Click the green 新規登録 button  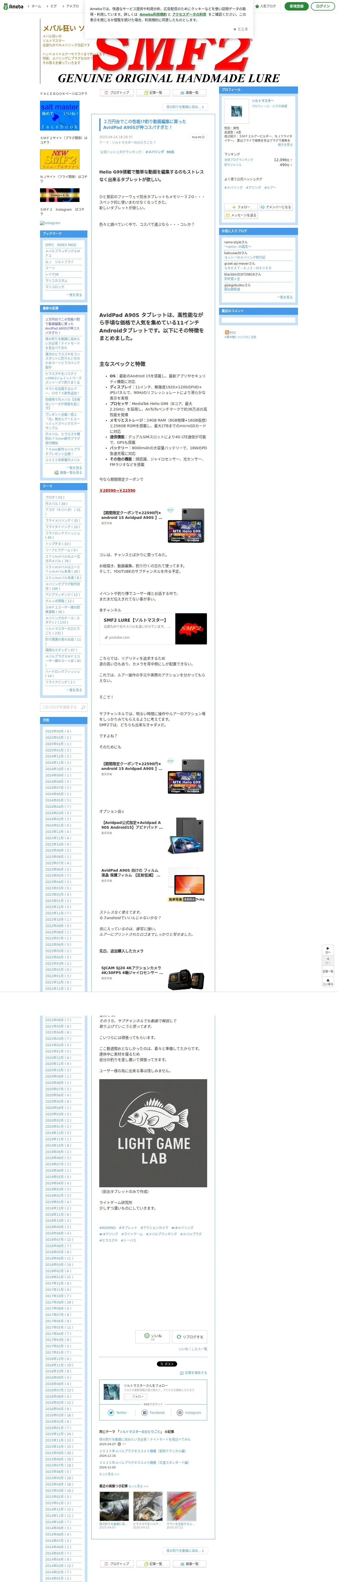coord(297,6)
